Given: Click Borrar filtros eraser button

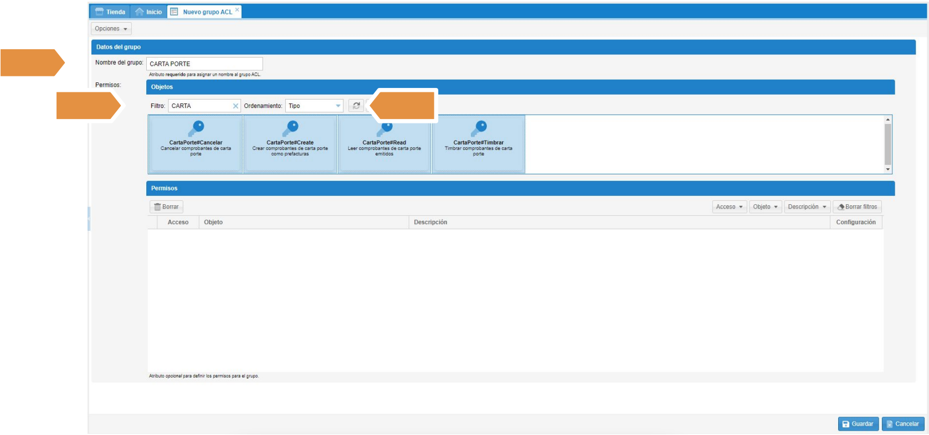Looking at the screenshot, I should pos(857,207).
